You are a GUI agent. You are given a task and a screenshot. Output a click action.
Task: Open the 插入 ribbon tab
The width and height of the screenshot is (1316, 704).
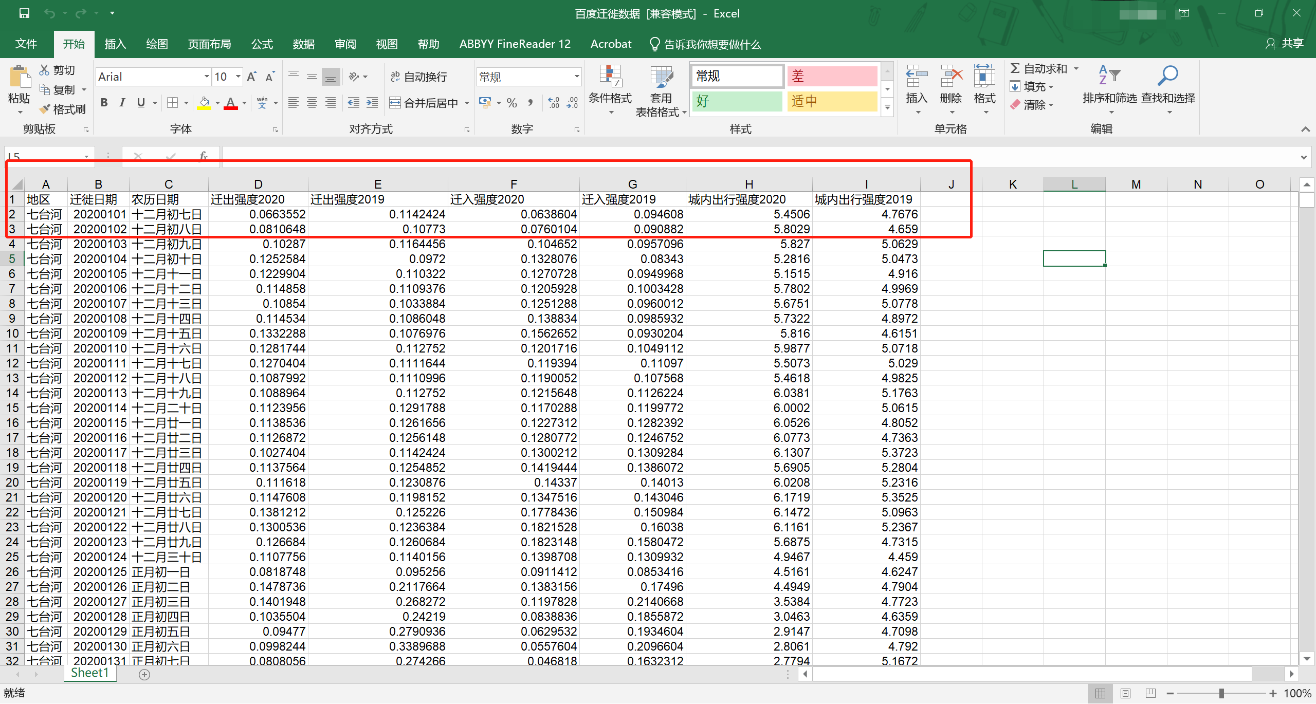pyautogui.click(x=115, y=44)
